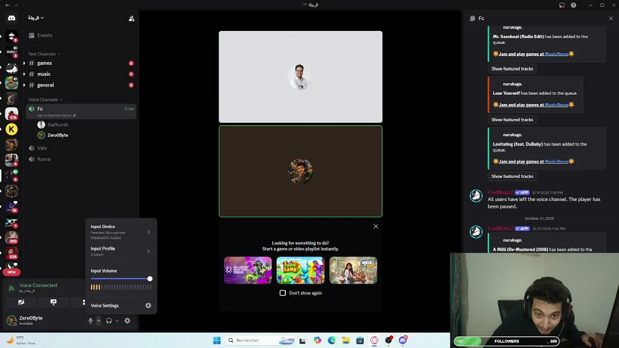Edit the channel status pencil icon
Image resolution: width=619 pixels, height=348 pixels.
tap(74, 116)
